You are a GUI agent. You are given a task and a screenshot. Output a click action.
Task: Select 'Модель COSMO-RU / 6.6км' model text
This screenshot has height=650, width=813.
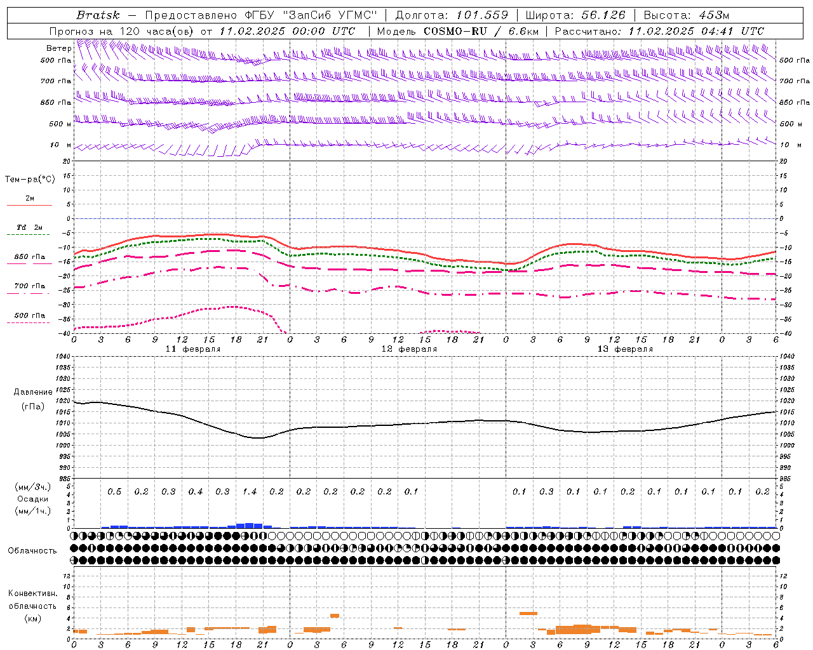point(458,31)
